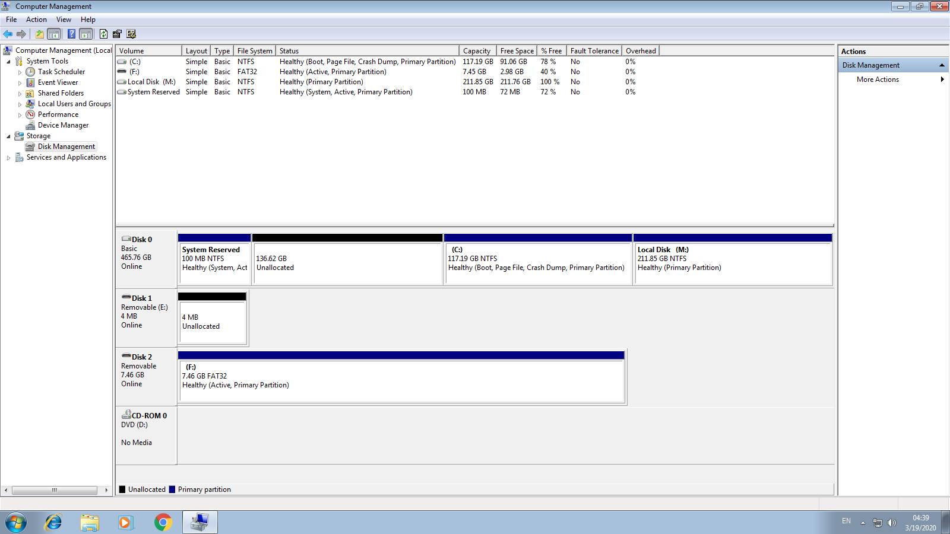950x534 pixels.
Task: Open the Action menu
Action: coord(36,20)
